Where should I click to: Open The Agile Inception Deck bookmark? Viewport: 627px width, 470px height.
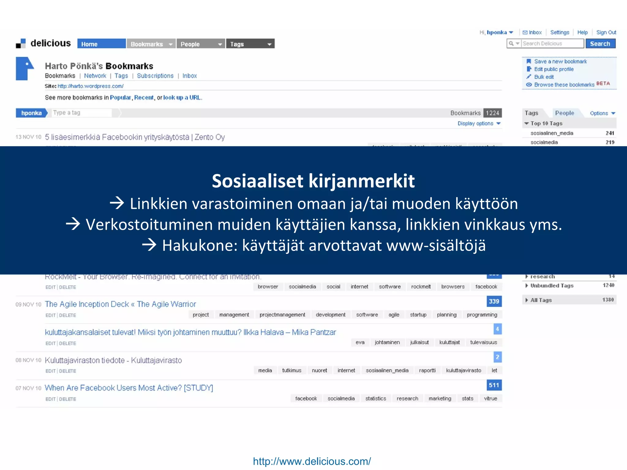pyautogui.click(x=120, y=304)
